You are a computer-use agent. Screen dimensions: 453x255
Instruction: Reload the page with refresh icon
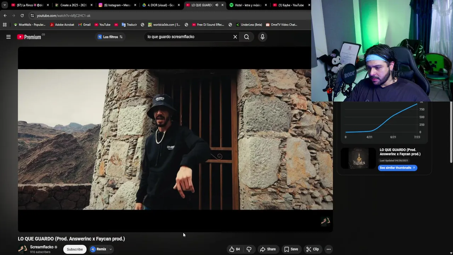pos(22,16)
